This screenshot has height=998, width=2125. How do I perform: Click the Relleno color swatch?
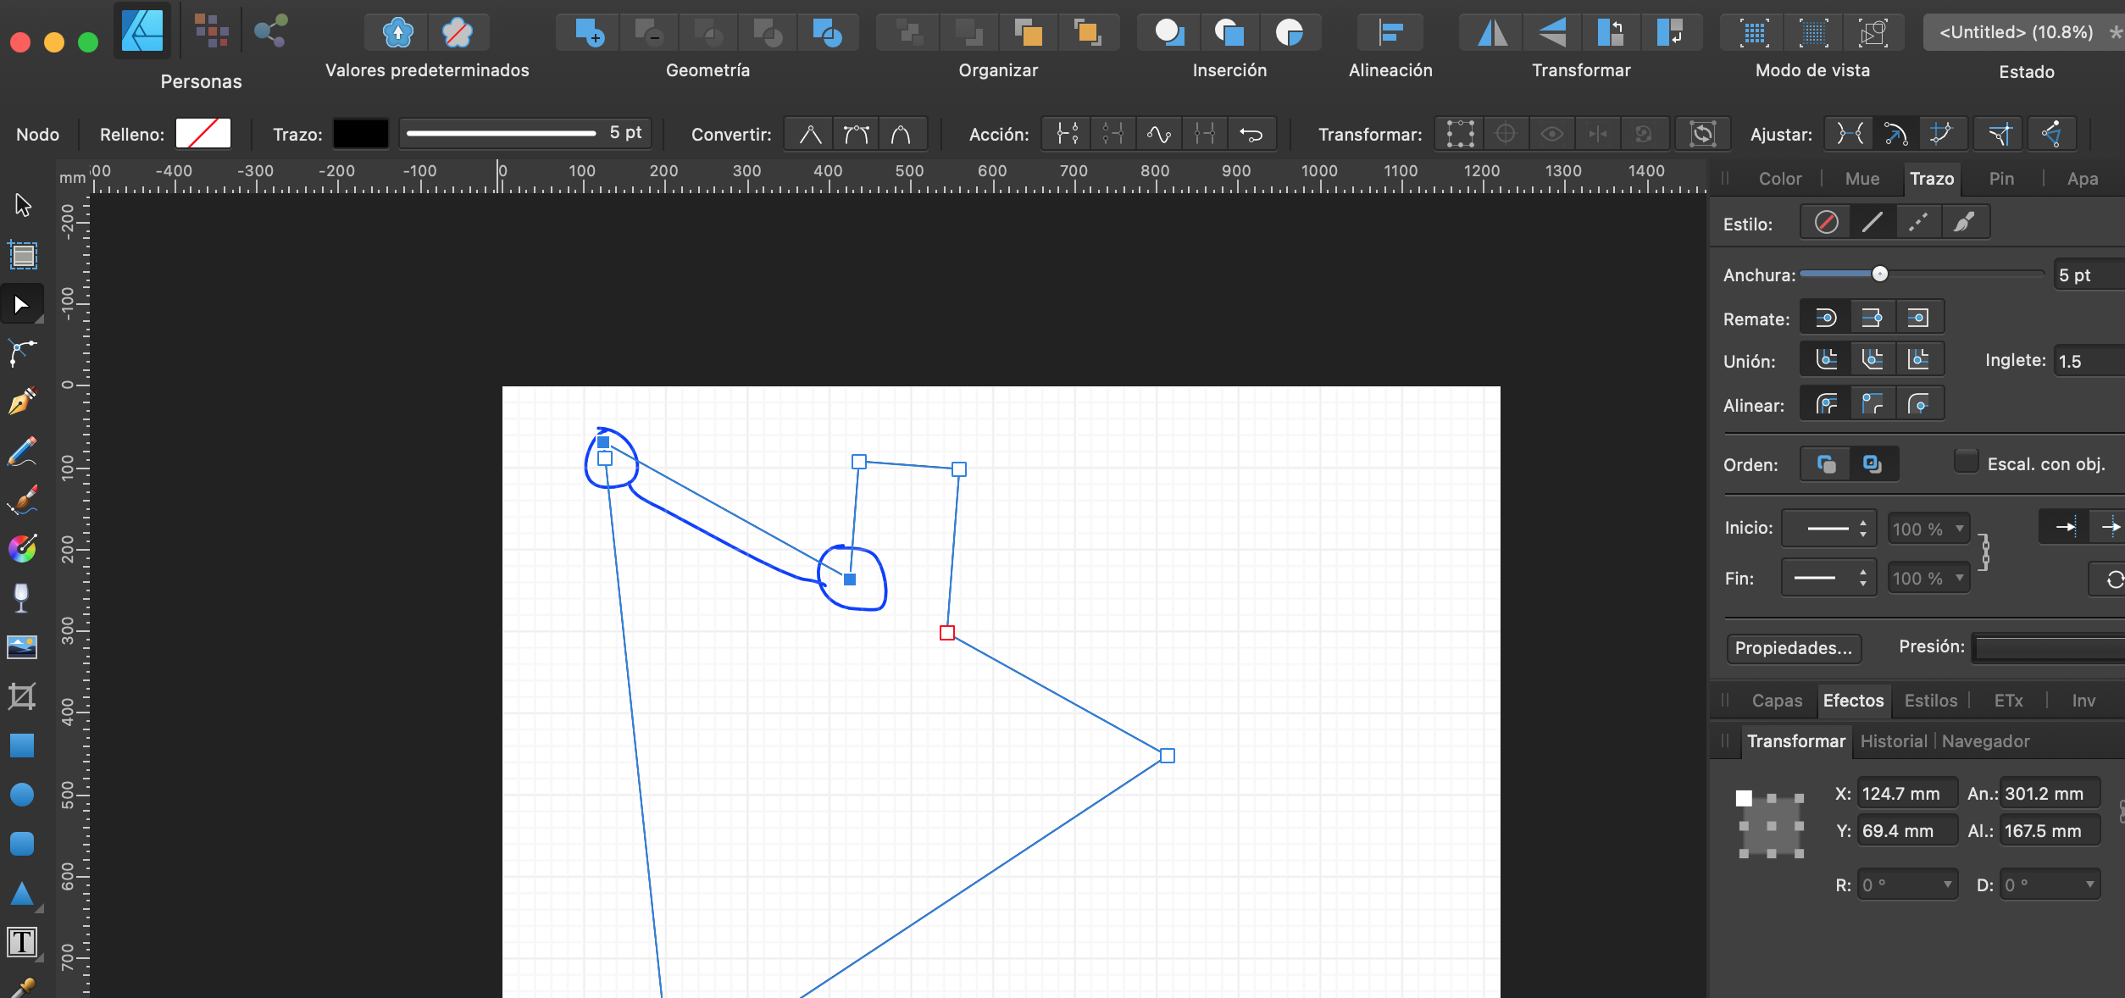(x=203, y=133)
